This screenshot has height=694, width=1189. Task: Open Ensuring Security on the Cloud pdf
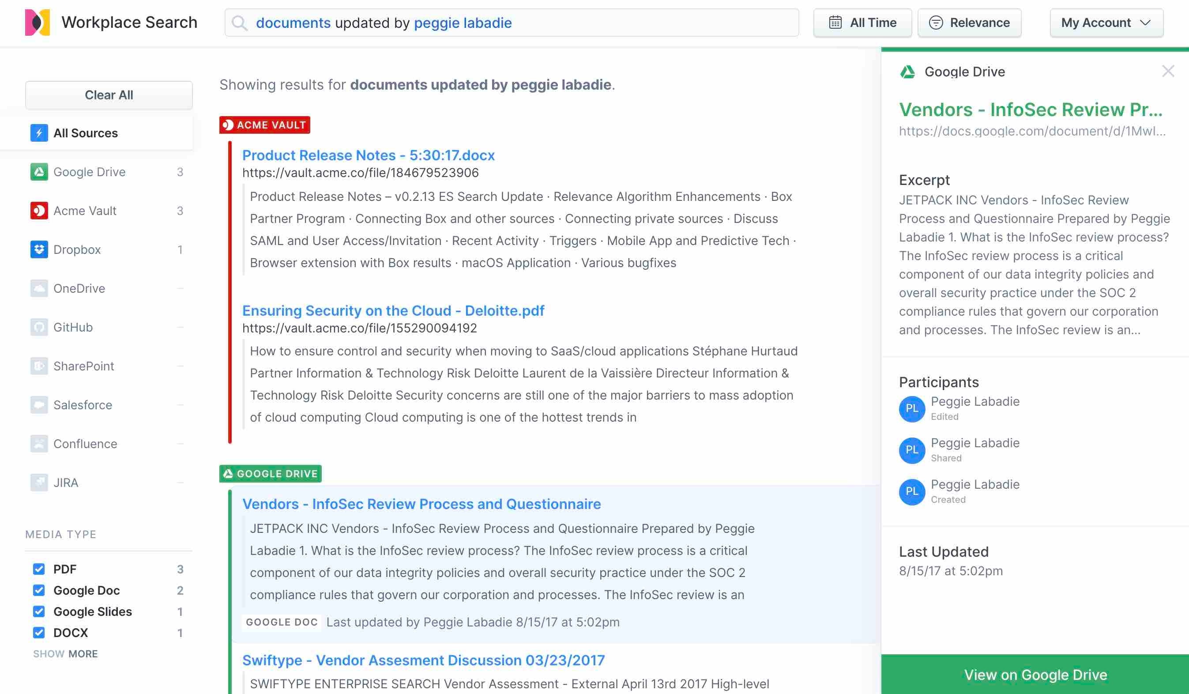[393, 311]
